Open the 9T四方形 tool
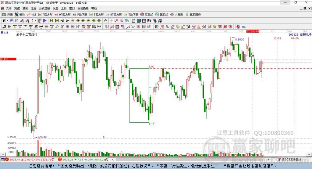The height and width of the screenshot is (169, 312). pos(114,15)
